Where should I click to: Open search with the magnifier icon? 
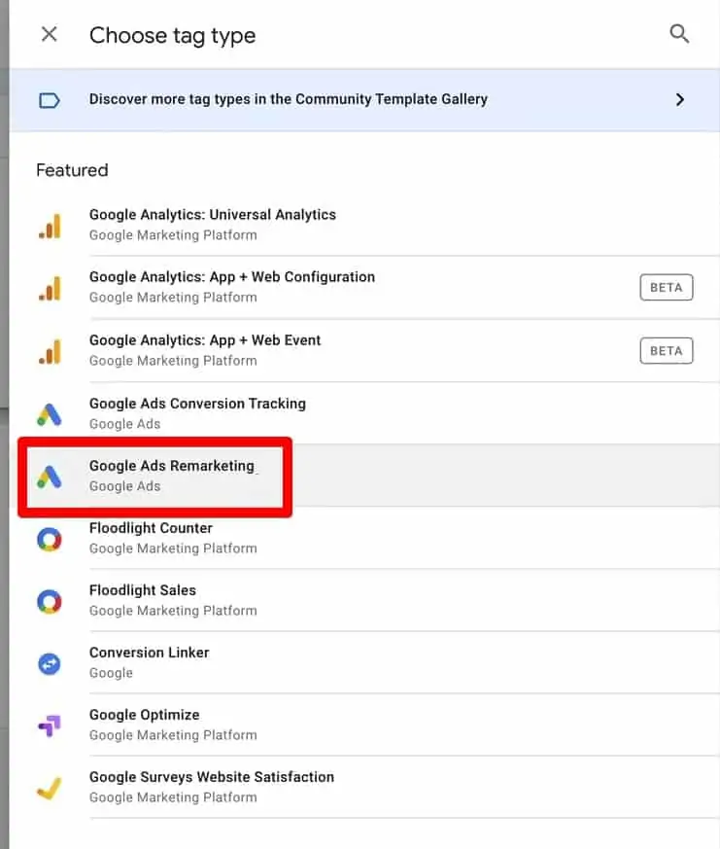pyautogui.click(x=679, y=33)
